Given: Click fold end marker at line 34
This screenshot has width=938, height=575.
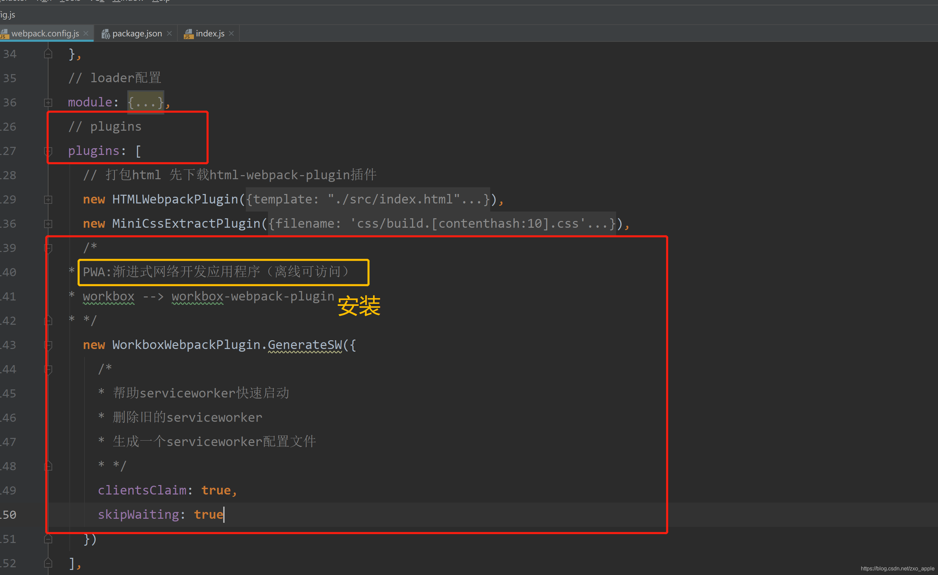Looking at the screenshot, I should 48,54.
